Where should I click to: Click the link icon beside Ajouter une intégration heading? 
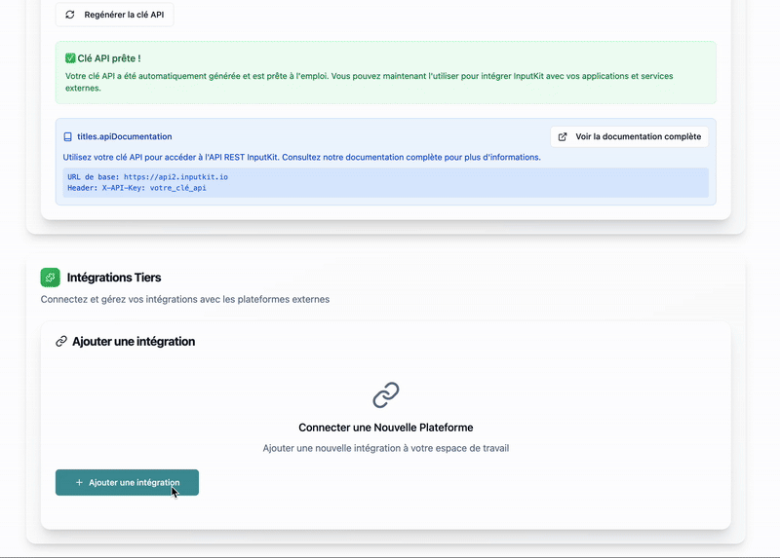tap(61, 342)
